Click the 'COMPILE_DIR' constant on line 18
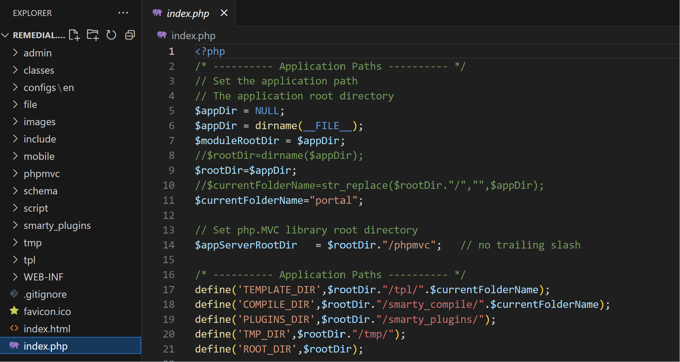This screenshot has width=680, height=362. (x=276, y=304)
